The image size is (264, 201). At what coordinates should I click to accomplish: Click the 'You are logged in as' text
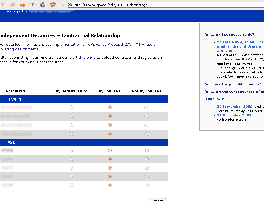click(14, 12)
